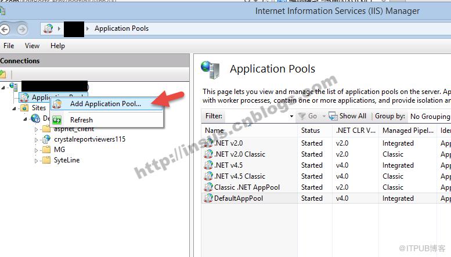Sort by the Managed Pipel... column header
The image size is (451, 257).
point(408,130)
